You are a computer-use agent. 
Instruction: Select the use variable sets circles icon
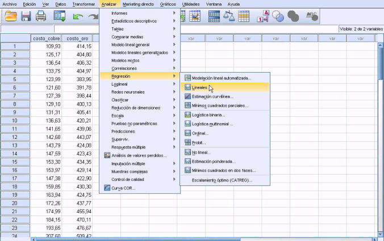(278, 16)
